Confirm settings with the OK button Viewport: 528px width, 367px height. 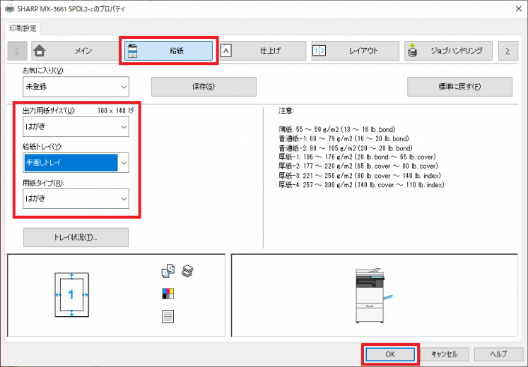tap(391, 354)
